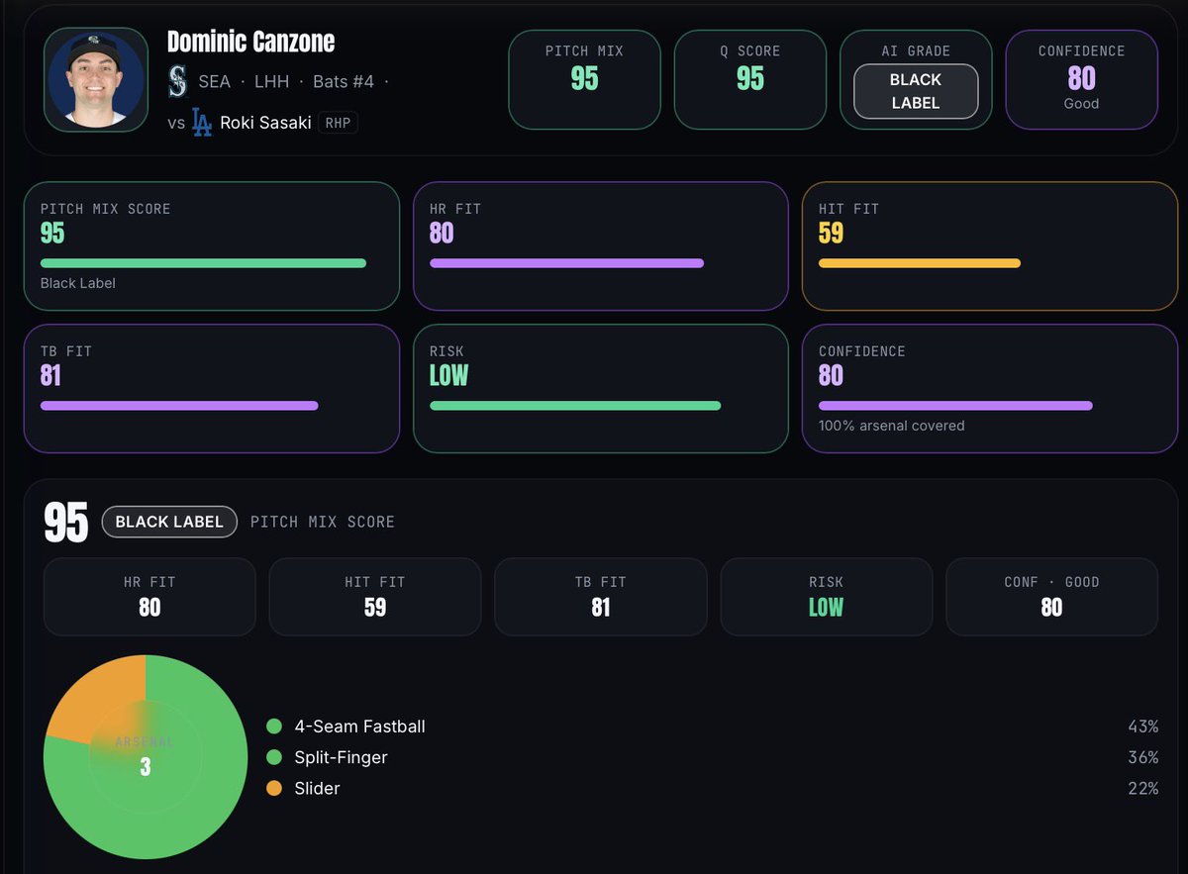Select the small HIT FIT 59 tile
Viewport: 1188px width, 874px height.
(x=375, y=597)
